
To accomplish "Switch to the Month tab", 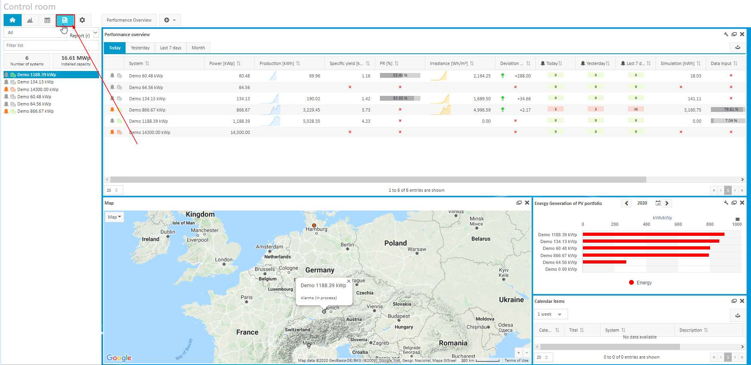I will [x=198, y=48].
